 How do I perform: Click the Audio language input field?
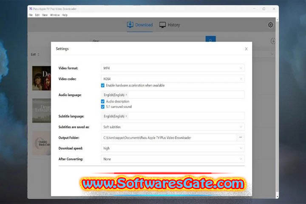coord(173,95)
